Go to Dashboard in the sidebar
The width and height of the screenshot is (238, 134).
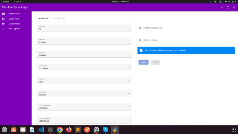pyautogui.click(x=14, y=19)
